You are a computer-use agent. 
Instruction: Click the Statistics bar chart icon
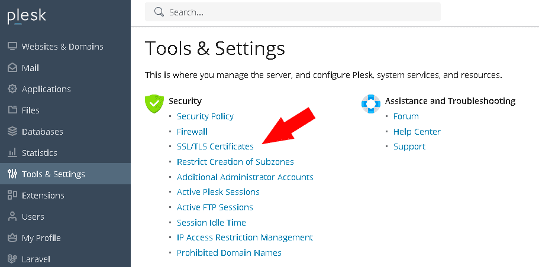tap(12, 153)
